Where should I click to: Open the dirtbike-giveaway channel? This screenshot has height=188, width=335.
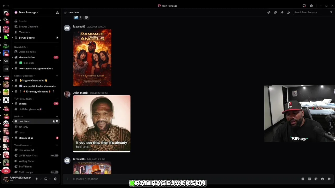coord(36,109)
